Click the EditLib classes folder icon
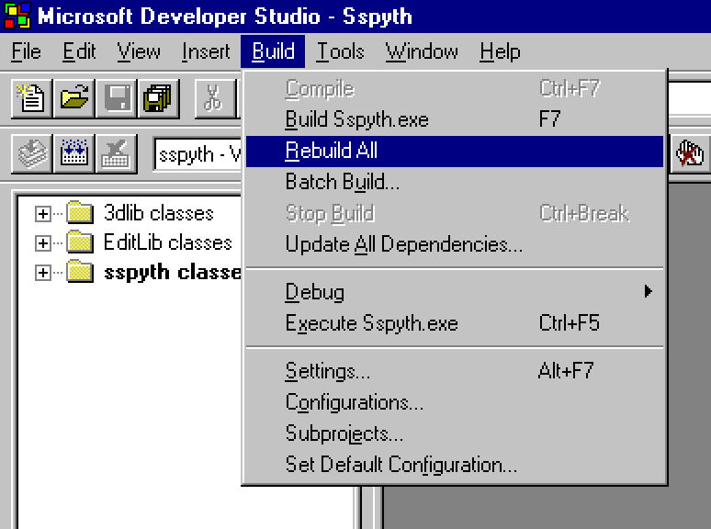Screen dimensions: 711x529 coord(80,242)
